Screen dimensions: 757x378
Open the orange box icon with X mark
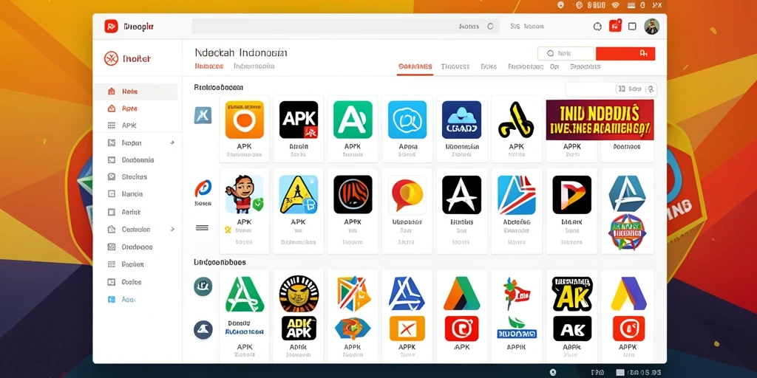(x=407, y=329)
